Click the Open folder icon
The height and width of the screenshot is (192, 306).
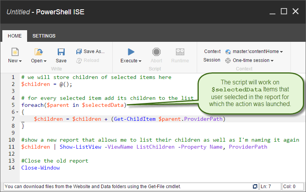pyautogui.click(x=38, y=52)
